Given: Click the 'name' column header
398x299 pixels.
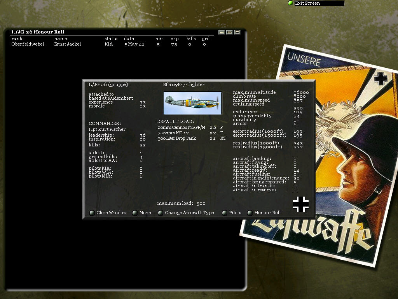Looking at the screenshot, I should pyautogui.click(x=60, y=39).
